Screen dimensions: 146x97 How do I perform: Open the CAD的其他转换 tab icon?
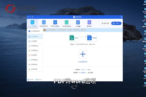(x=66, y=22)
